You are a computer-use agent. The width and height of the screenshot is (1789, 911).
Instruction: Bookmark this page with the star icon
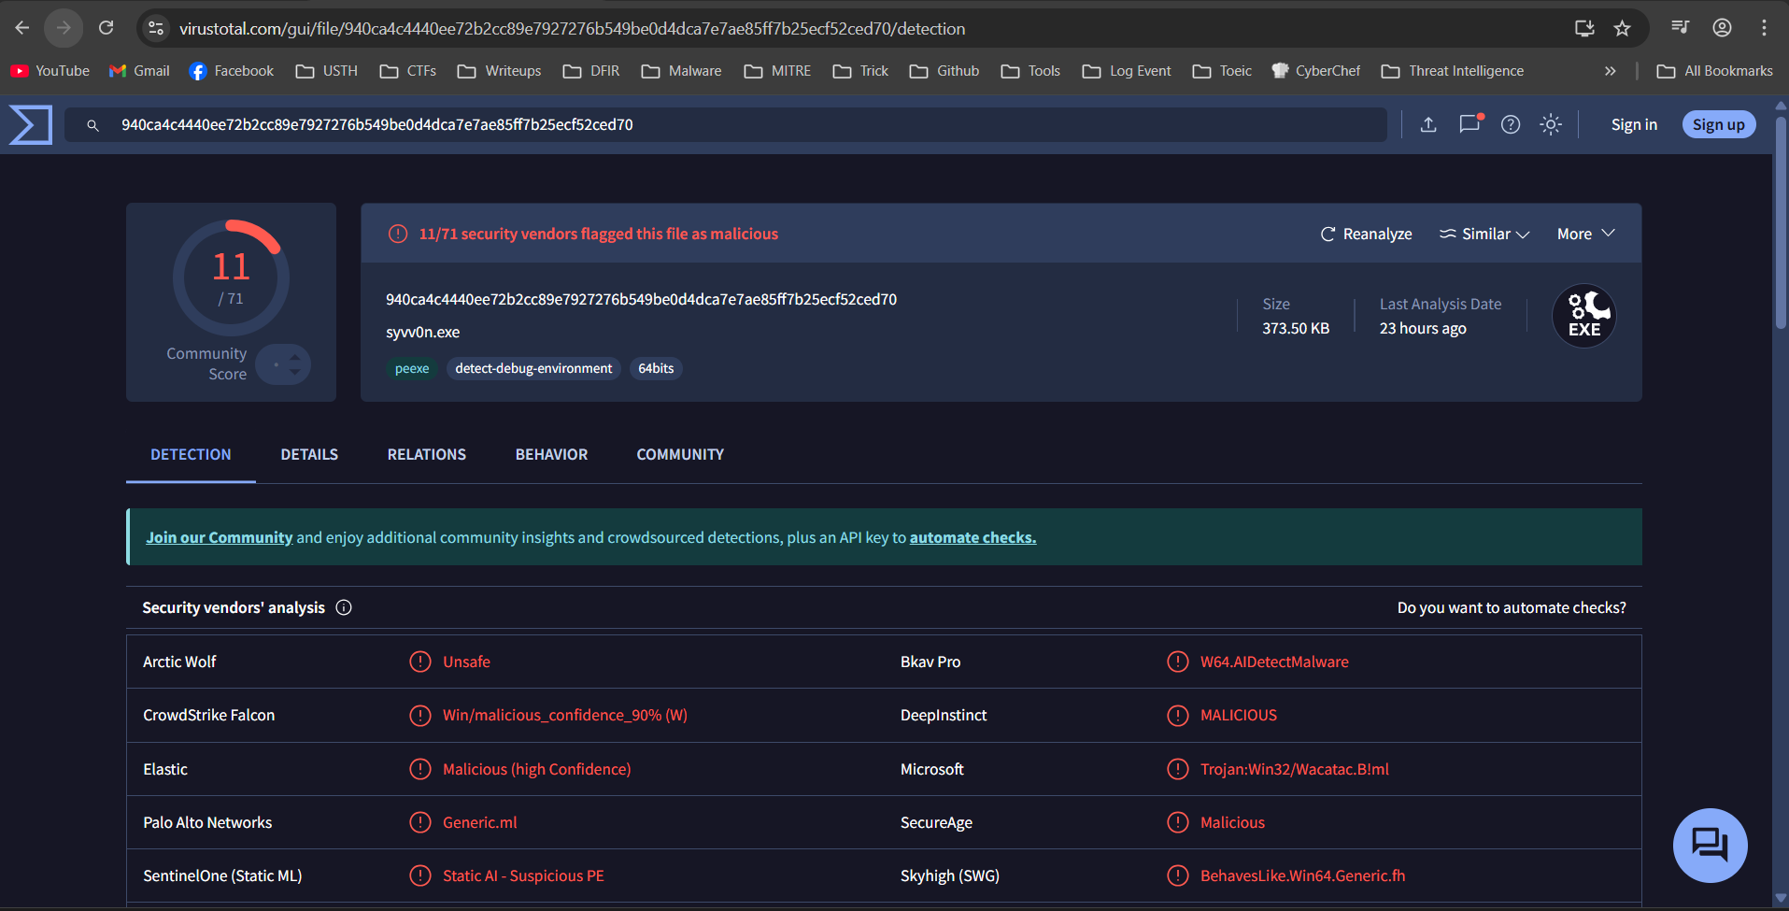pyautogui.click(x=1623, y=28)
